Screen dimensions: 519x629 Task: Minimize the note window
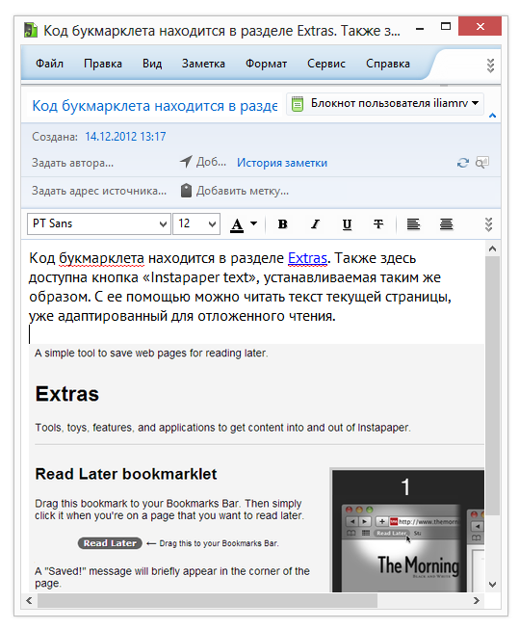pos(420,29)
